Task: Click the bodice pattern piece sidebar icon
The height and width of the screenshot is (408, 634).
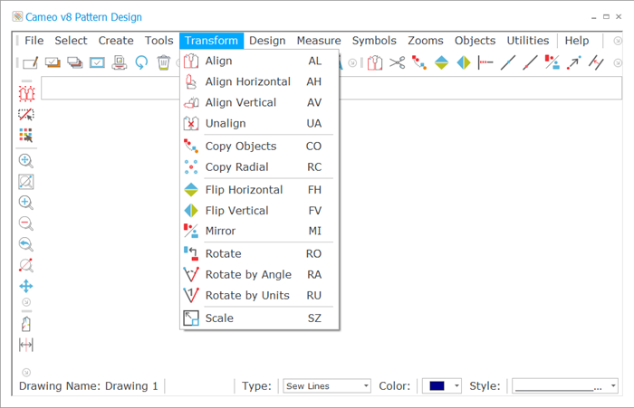Action: [x=26, y=325]
